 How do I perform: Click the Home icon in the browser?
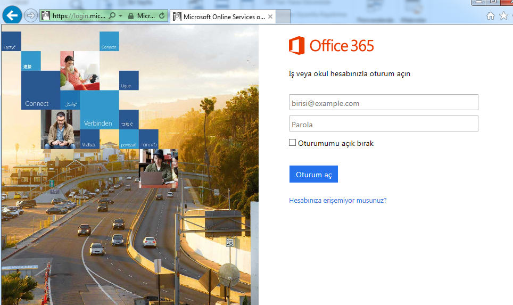click(491, 16)
